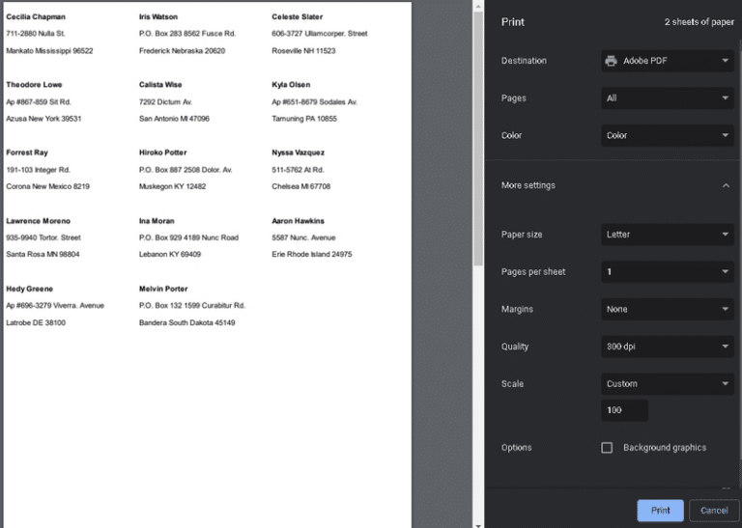Image resolution: width=742 pixels, height=528 pixels.
Task: Open the Scale dropdown set to Custom
Action: tap(668, 384)
